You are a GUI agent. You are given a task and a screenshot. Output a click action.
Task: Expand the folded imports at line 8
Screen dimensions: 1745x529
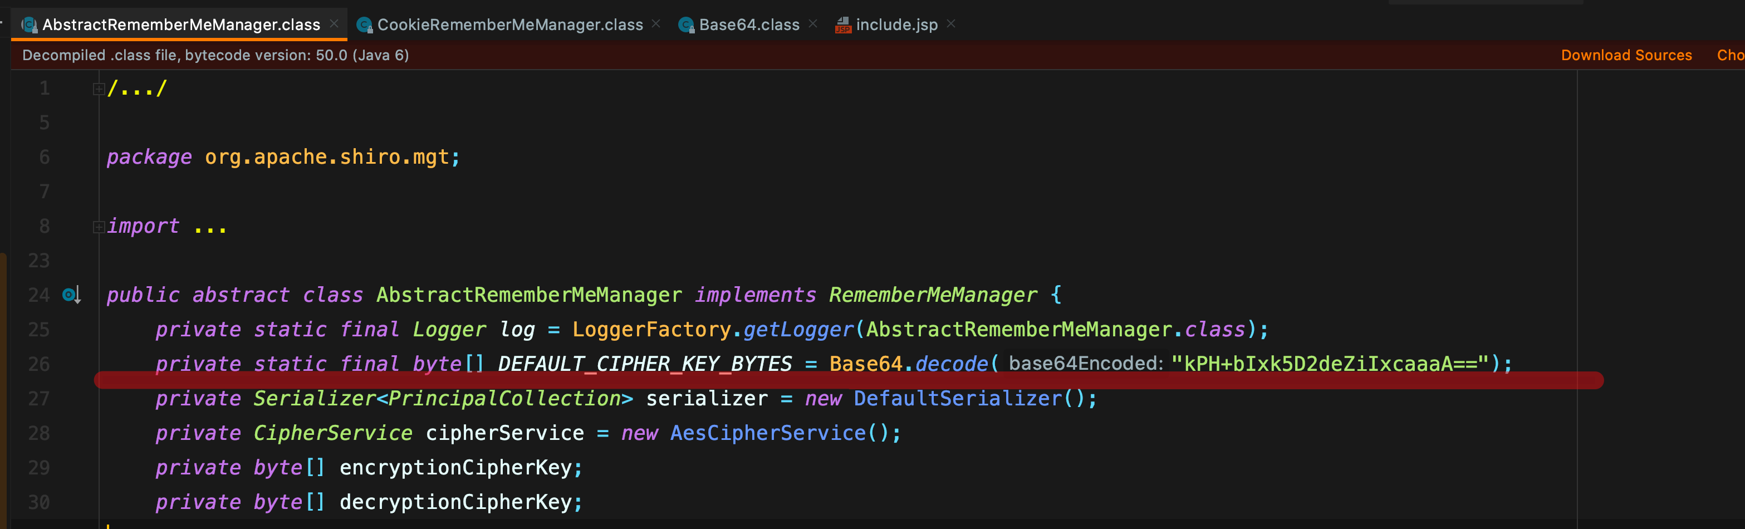[98, 227]
